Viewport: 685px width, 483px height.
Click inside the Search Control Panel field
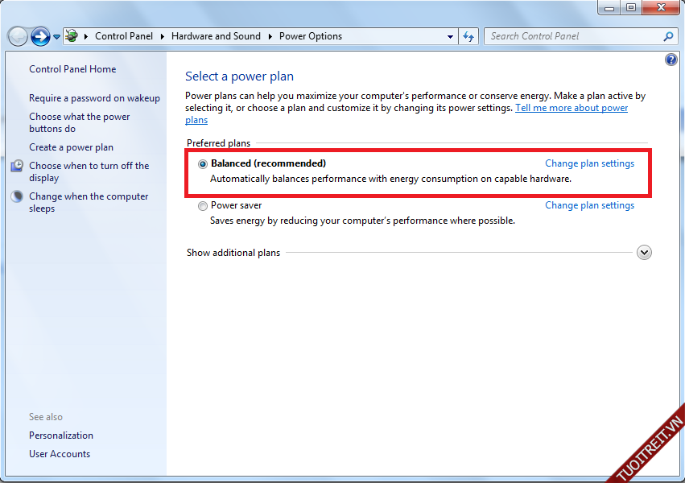tap(572, 36)
